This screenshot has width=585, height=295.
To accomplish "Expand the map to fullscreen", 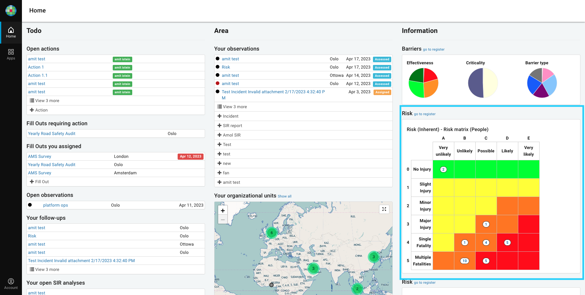I will click(x=384, y=209).
